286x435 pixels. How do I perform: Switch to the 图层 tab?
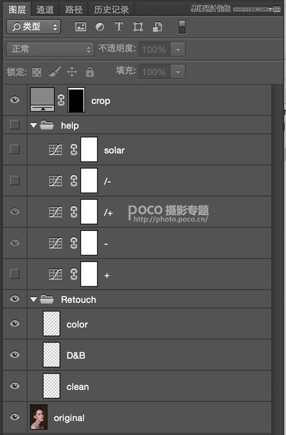(x=17, y=9)
